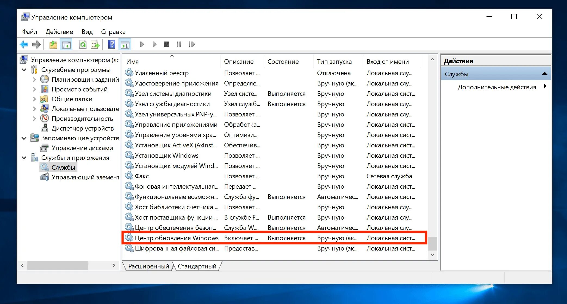This screenshot has width=567, height=304.
Task: Select Центр обновления Windows service
Action: [x=176, y=238]
